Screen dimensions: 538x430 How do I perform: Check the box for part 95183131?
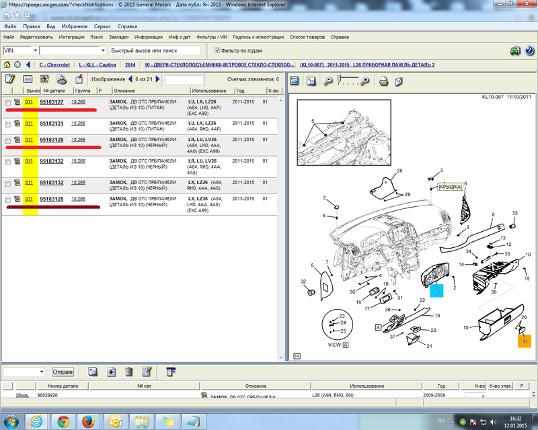click(x=7, y=124)
